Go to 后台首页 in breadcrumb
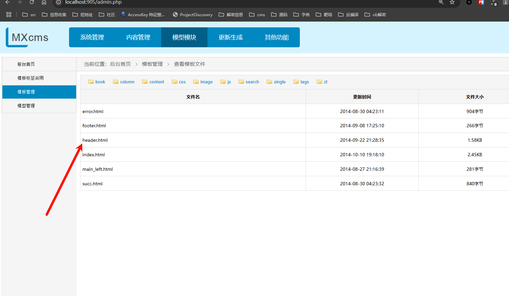Viewport: 509px width, 296px height. point(120,64)
